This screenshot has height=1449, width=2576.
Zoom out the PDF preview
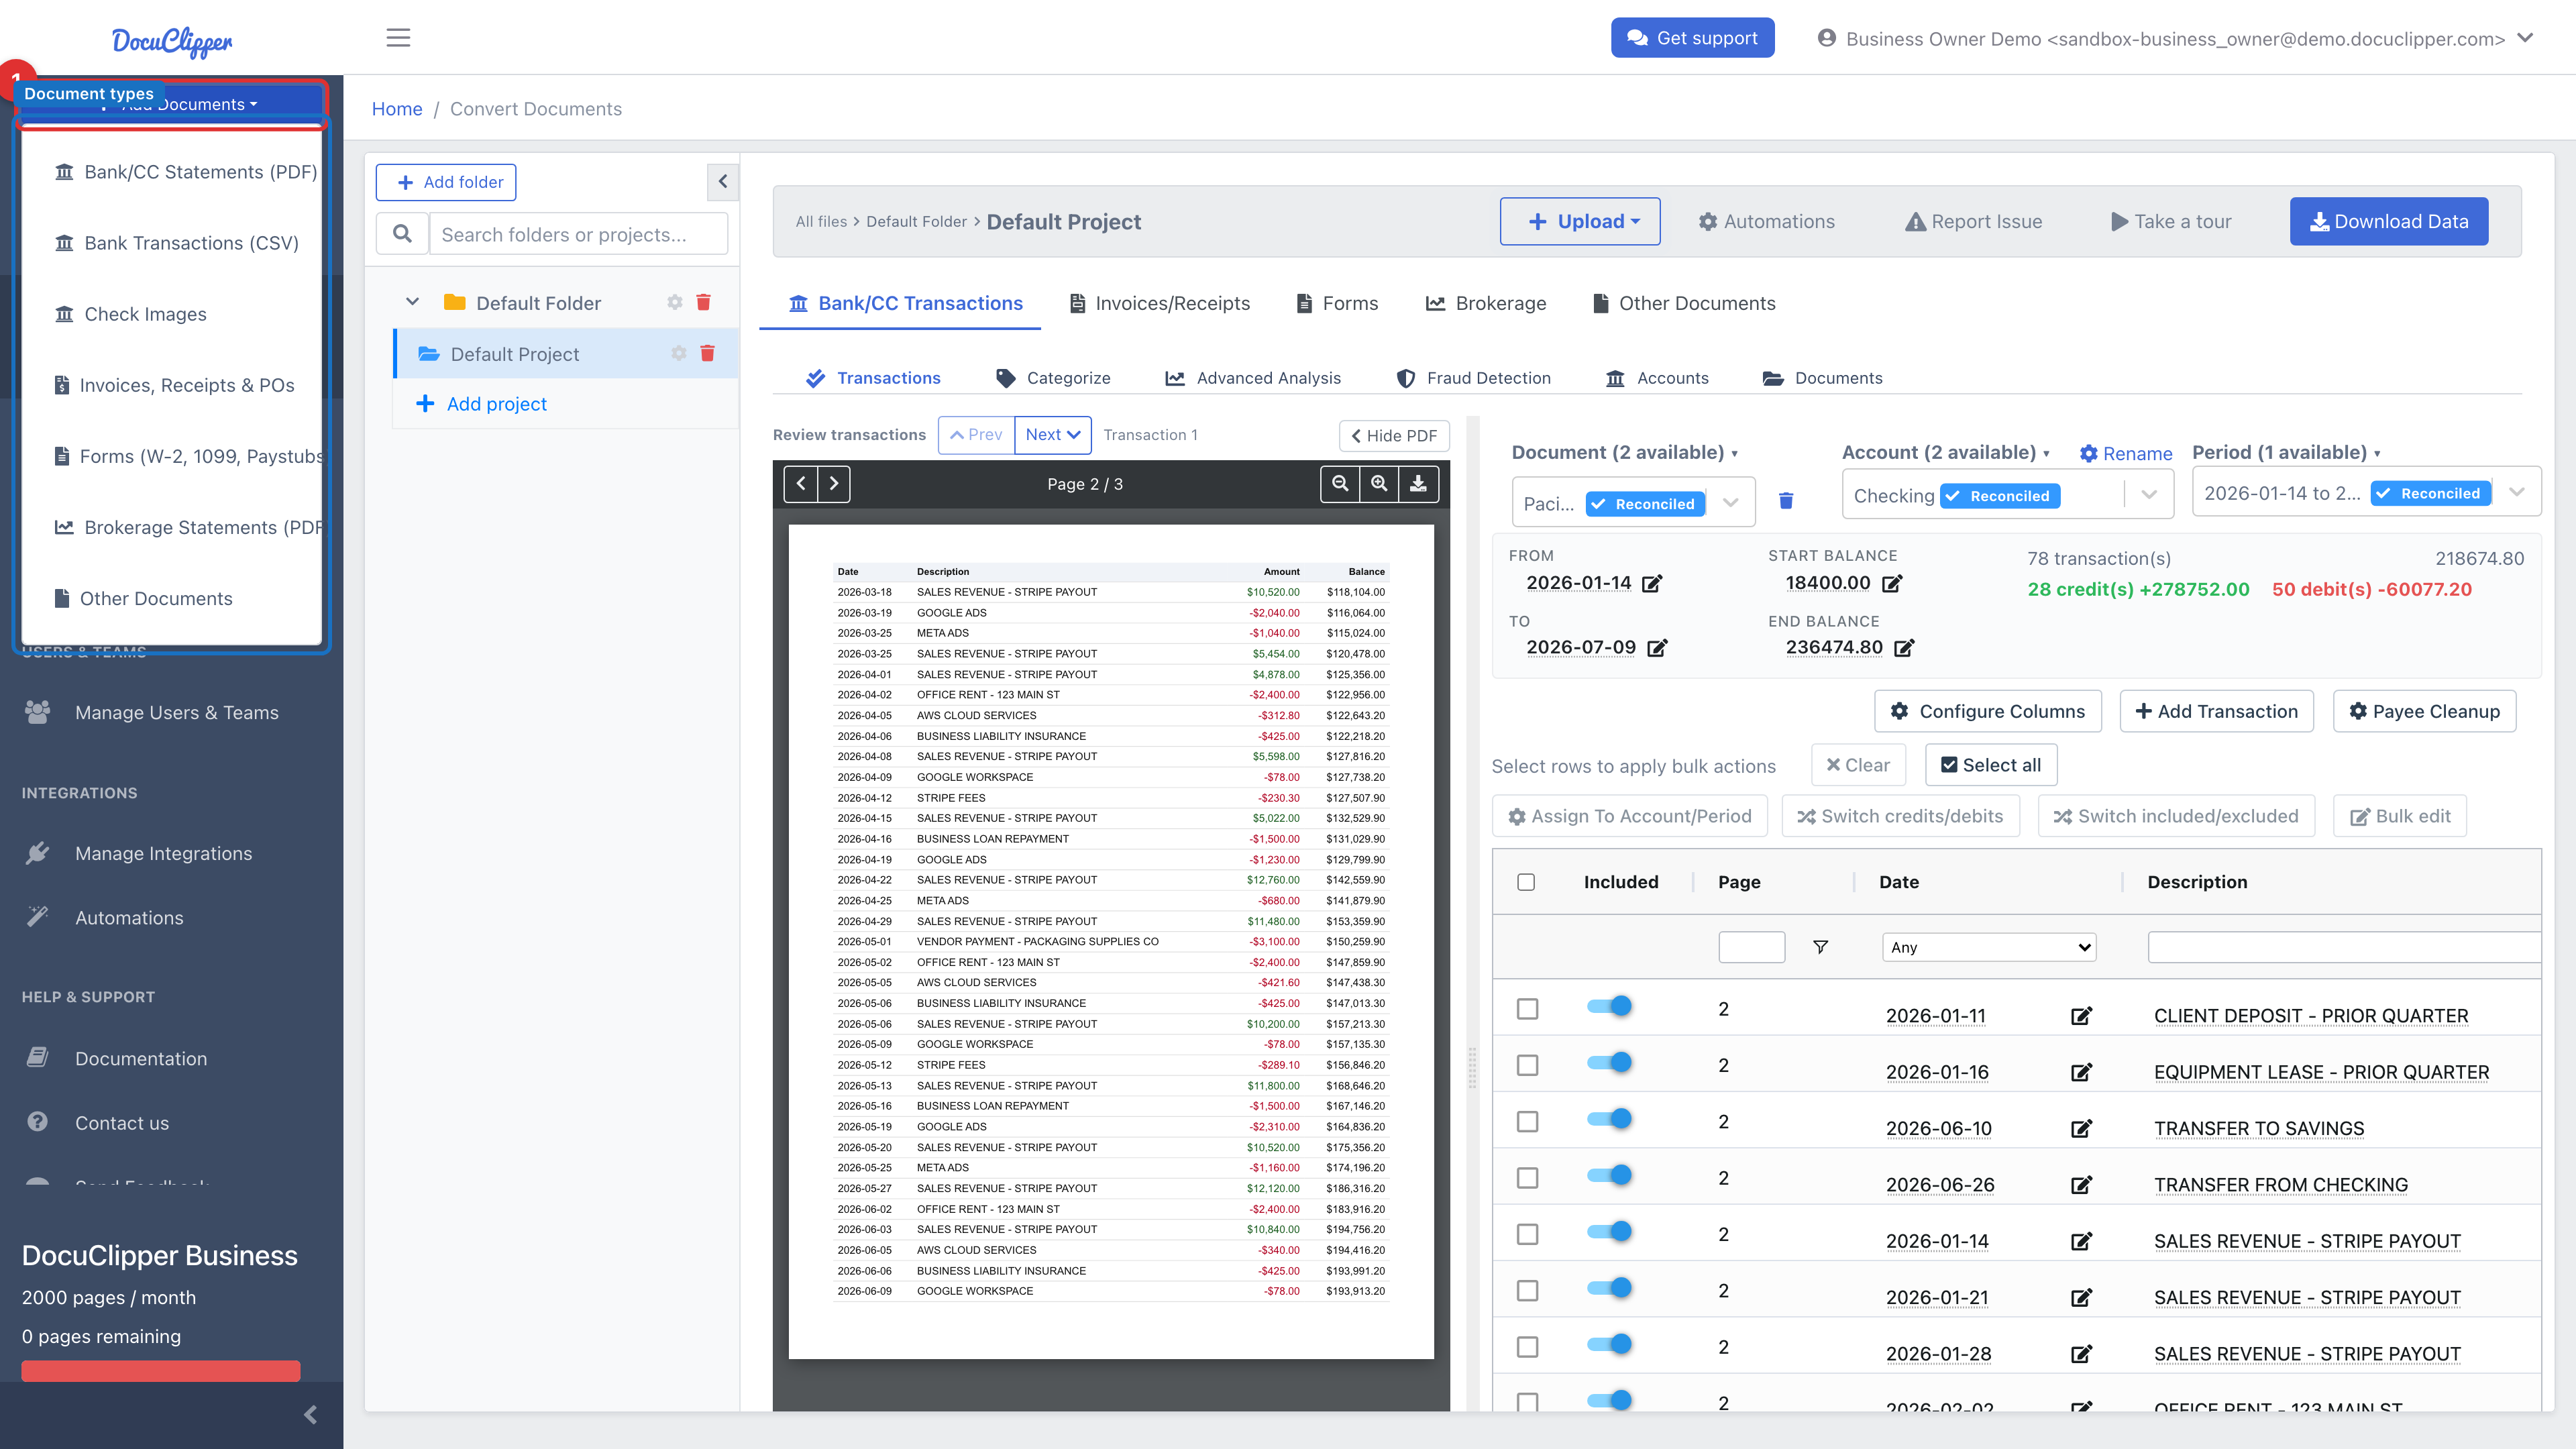coord(1340,484)
